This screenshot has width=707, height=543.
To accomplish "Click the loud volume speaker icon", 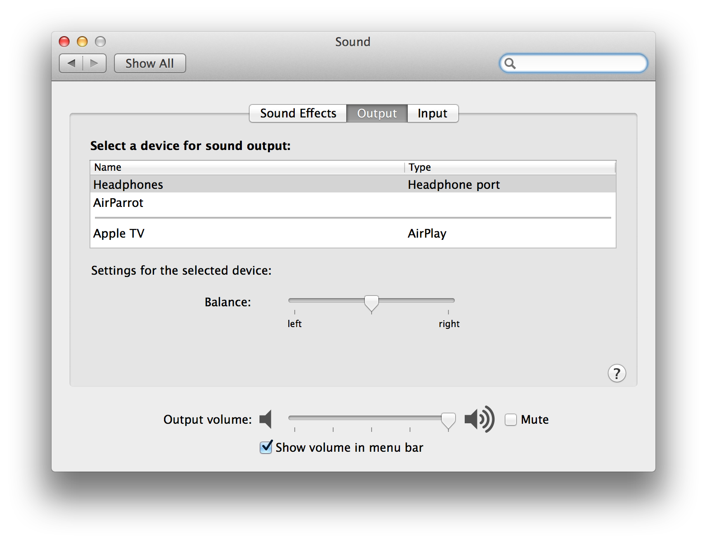I will tap(480, 419).
